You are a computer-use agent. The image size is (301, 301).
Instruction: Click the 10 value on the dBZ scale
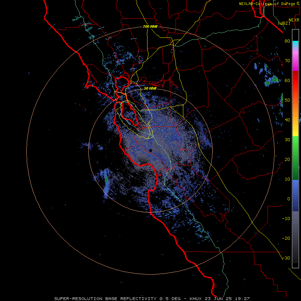coord(287,179)
